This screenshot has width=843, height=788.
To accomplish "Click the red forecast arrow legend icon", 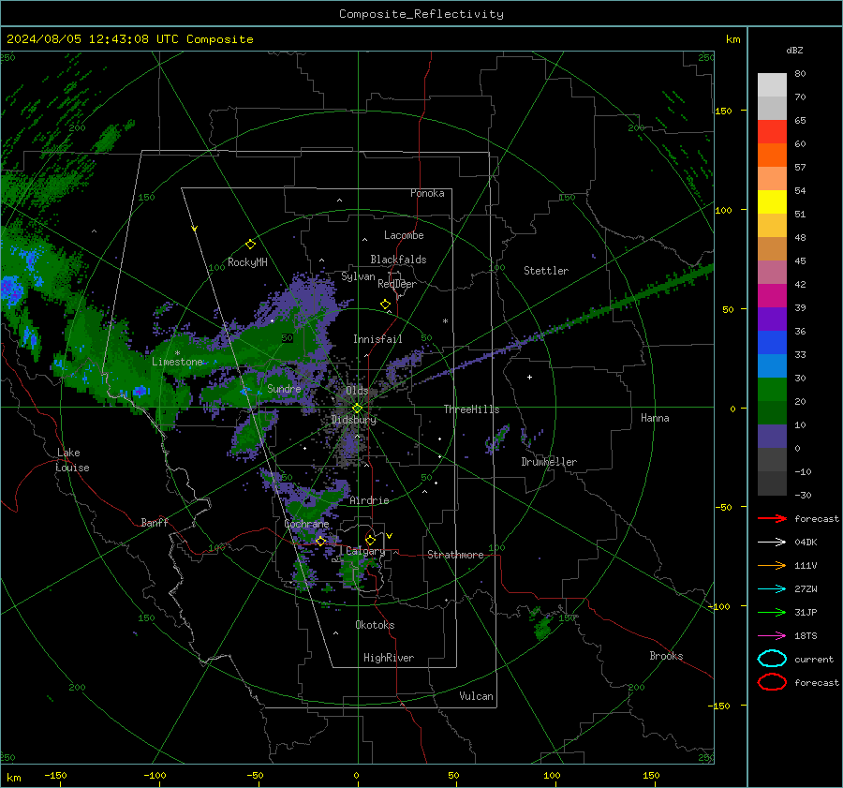I will click(772, 518).
